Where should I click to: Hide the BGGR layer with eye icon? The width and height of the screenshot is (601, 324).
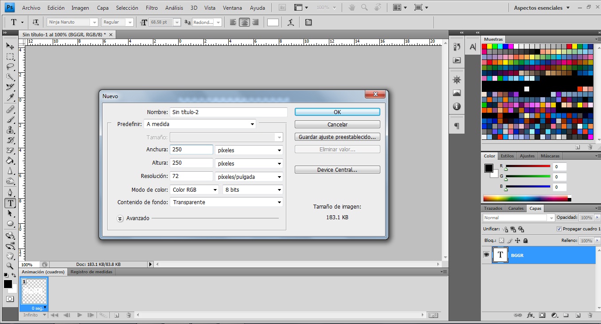(x=486, y=255)
